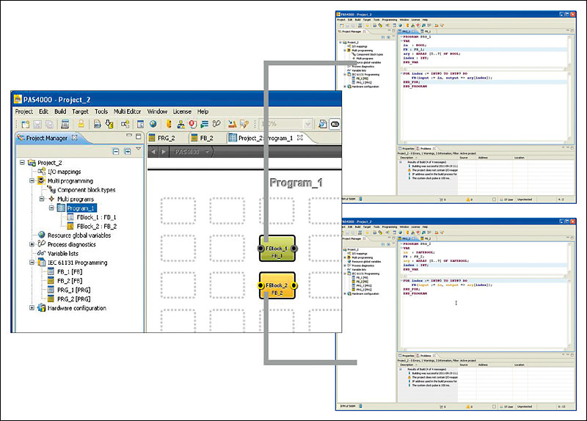
Task: Open the Project menu
Action: pyautogui.click(x=24, y=111)
